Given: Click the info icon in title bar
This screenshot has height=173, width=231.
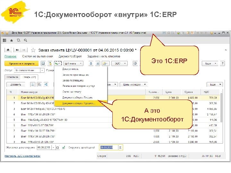Looking at the screenshot, I should tap(212, 33).
